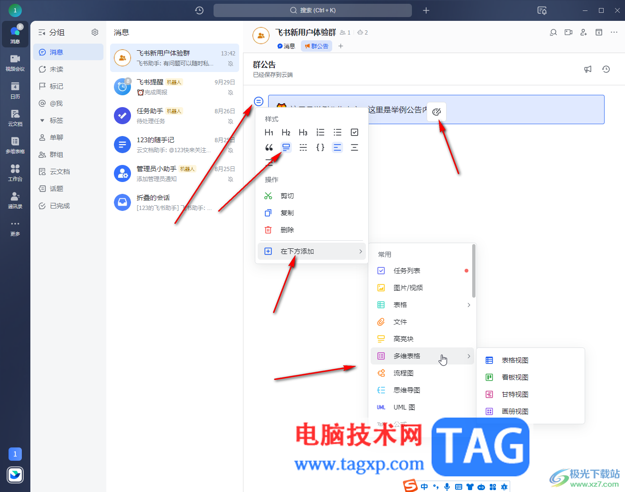Collapse the 分组 panel using its header icon

click(x=42, y=32)
